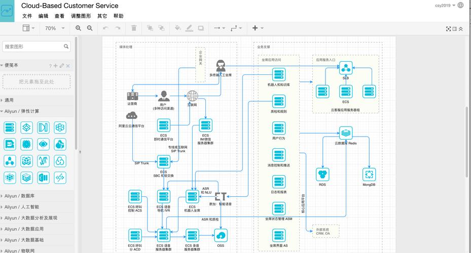Screen dimensions: 471x253
Task: Click the app logo at top left
Action: pyautogui.click(x=7, y=11)
